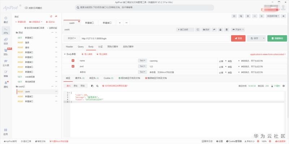Uncheck the 'pwd' parameter checkbox
The width and height of the screenshot is (289, 144).
coord(73,66)
